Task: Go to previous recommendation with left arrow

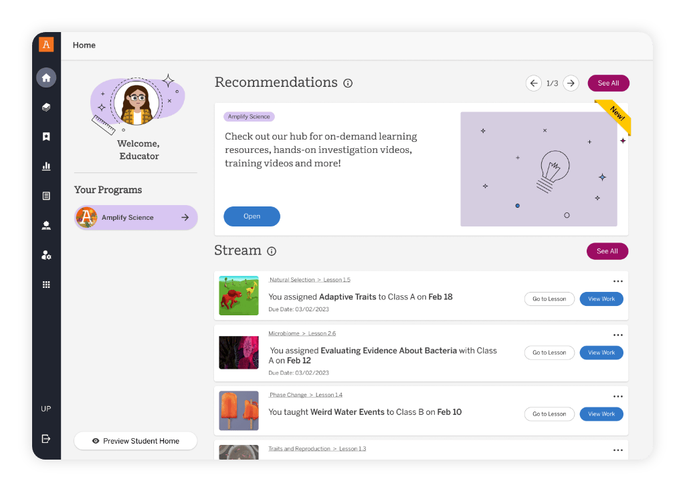Action: 534,84
